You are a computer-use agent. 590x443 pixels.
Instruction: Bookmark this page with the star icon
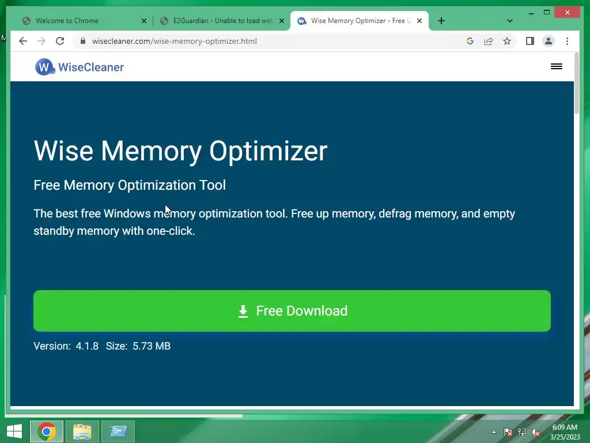(507, 41)
